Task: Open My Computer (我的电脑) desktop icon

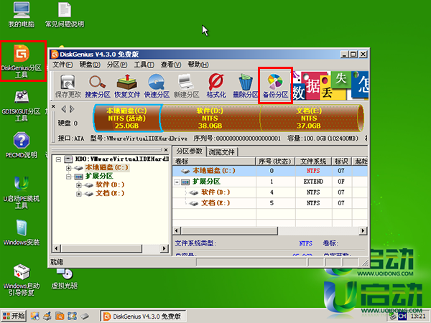Action: (x=21, y=15)
